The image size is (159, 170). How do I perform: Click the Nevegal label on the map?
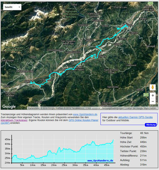(150, 46)
